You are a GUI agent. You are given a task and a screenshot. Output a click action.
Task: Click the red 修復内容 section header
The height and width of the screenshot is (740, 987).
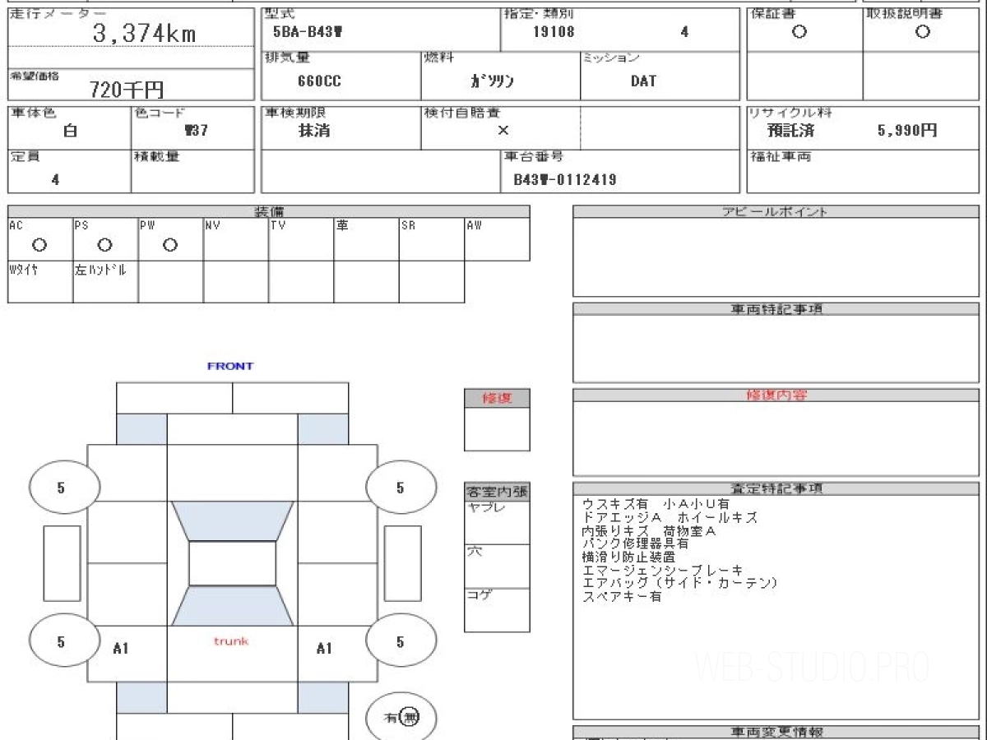tap(776, 395)
